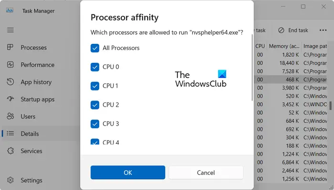The image size is (334, 190).
Task: Toggle the CPU 2 checkbox
Action: (95, 105)
